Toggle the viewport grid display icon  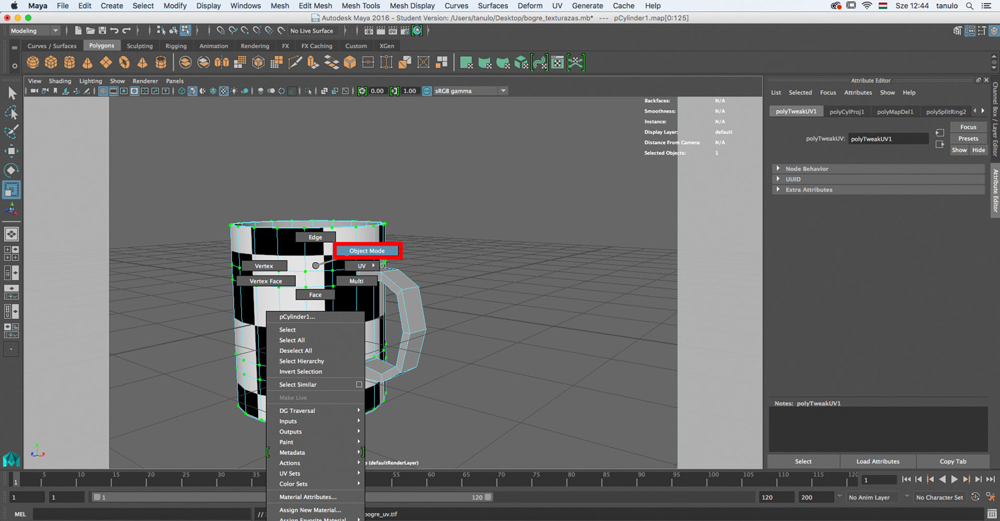[x=103, y=91]
